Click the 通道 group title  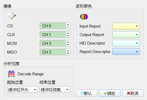7,6
